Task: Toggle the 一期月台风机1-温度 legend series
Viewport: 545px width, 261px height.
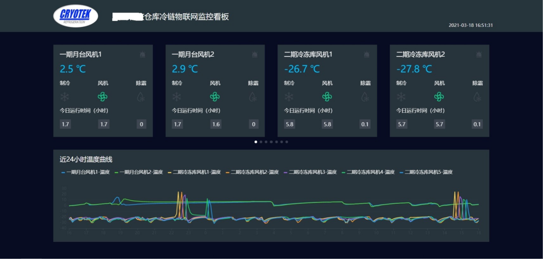Action: [86, 172]
